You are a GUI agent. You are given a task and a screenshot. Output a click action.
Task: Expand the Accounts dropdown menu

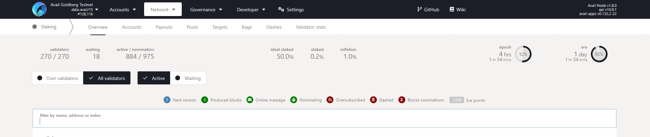[x=123, y=10]
